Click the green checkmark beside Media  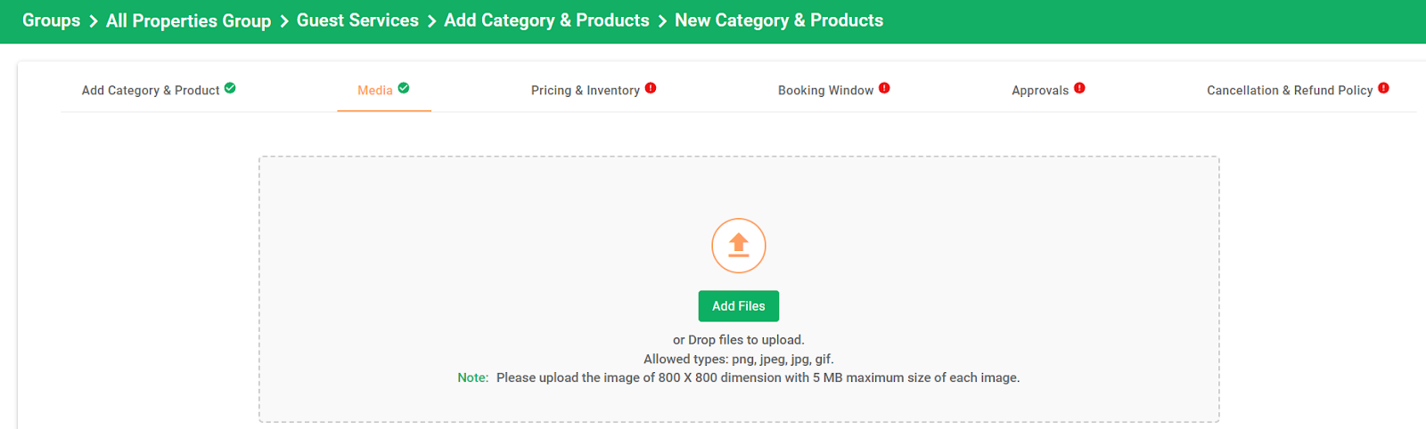coord(404,88)
